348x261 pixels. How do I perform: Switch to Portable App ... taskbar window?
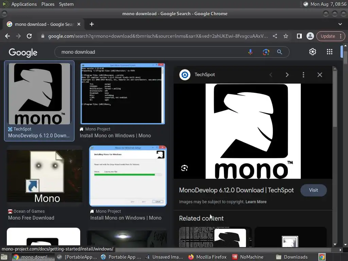(x=121, y=257)
